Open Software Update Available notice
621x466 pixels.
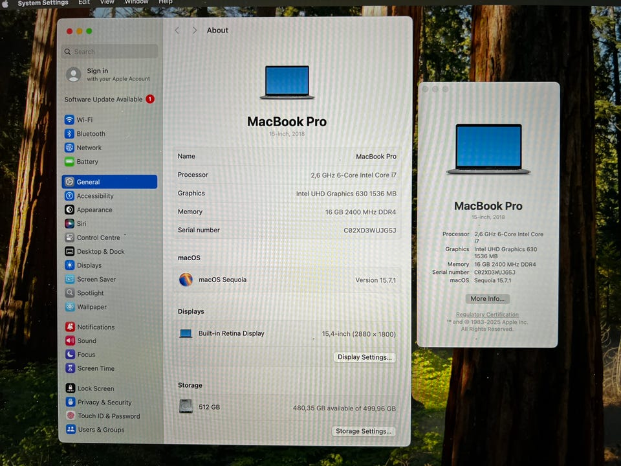103,100
